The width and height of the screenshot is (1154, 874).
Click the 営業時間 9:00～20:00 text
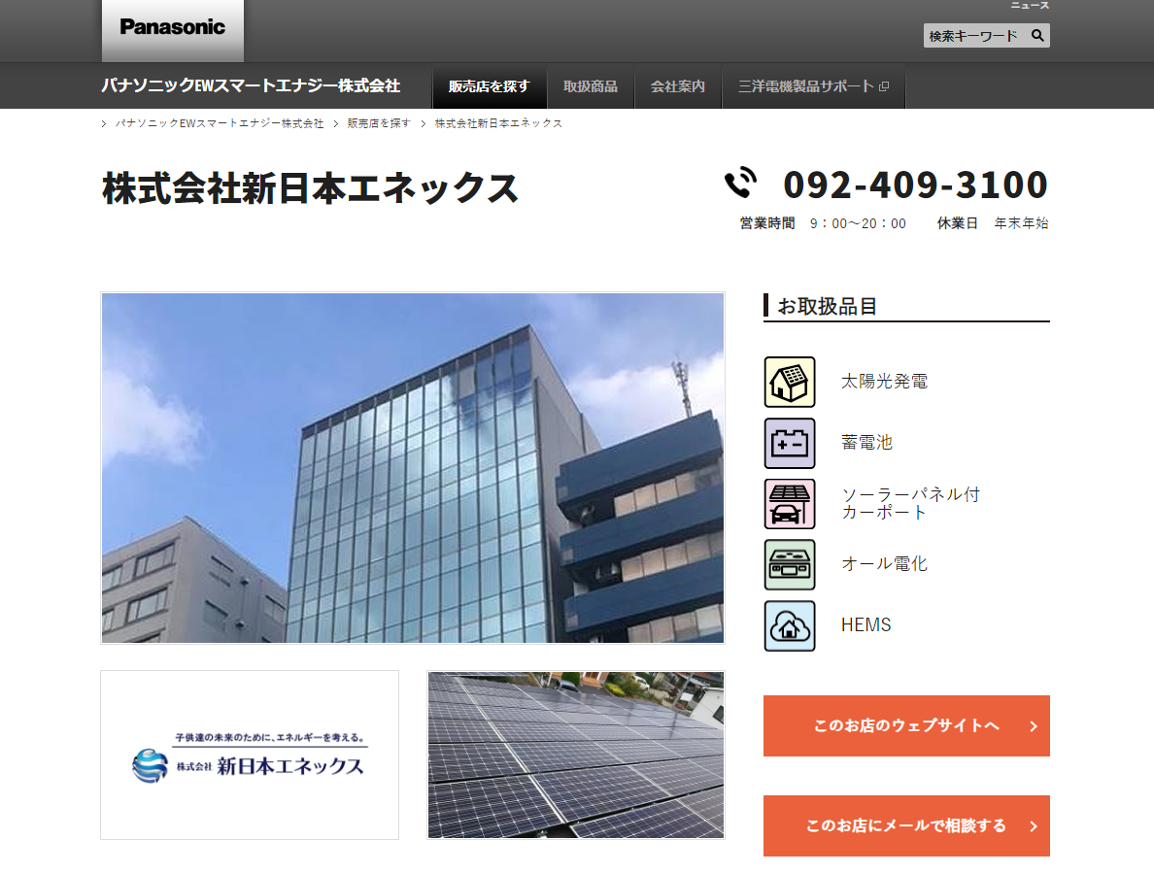pos(823,223)
